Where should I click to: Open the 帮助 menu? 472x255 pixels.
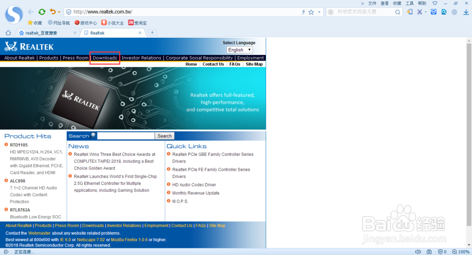(x=422, y=3)
